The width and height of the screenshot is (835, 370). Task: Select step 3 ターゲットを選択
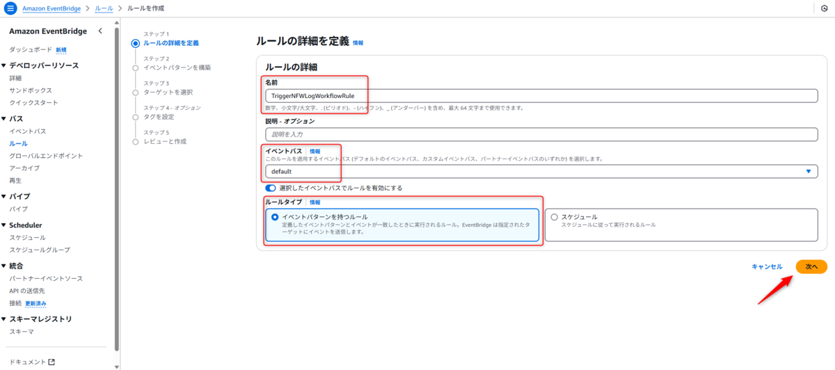coord(168,92)
